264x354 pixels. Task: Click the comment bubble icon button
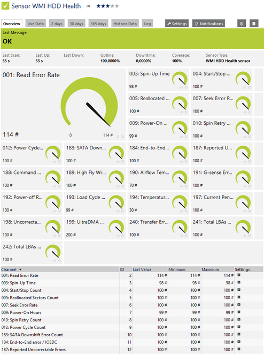(242, 24)
